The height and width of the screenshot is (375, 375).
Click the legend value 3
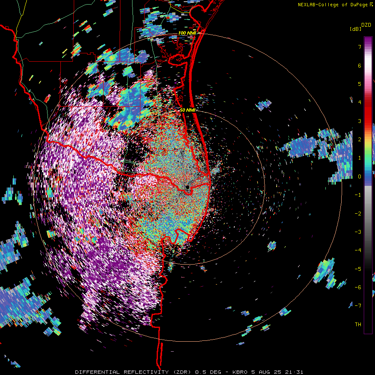pyautogui.click(x=360, y=121)
